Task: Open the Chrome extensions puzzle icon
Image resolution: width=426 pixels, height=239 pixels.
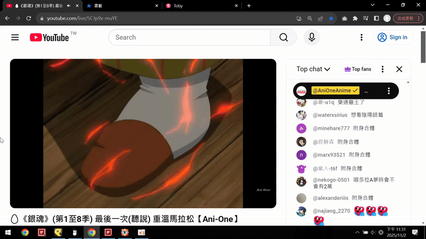Action: pyautogui.click(x=355, y=18)
